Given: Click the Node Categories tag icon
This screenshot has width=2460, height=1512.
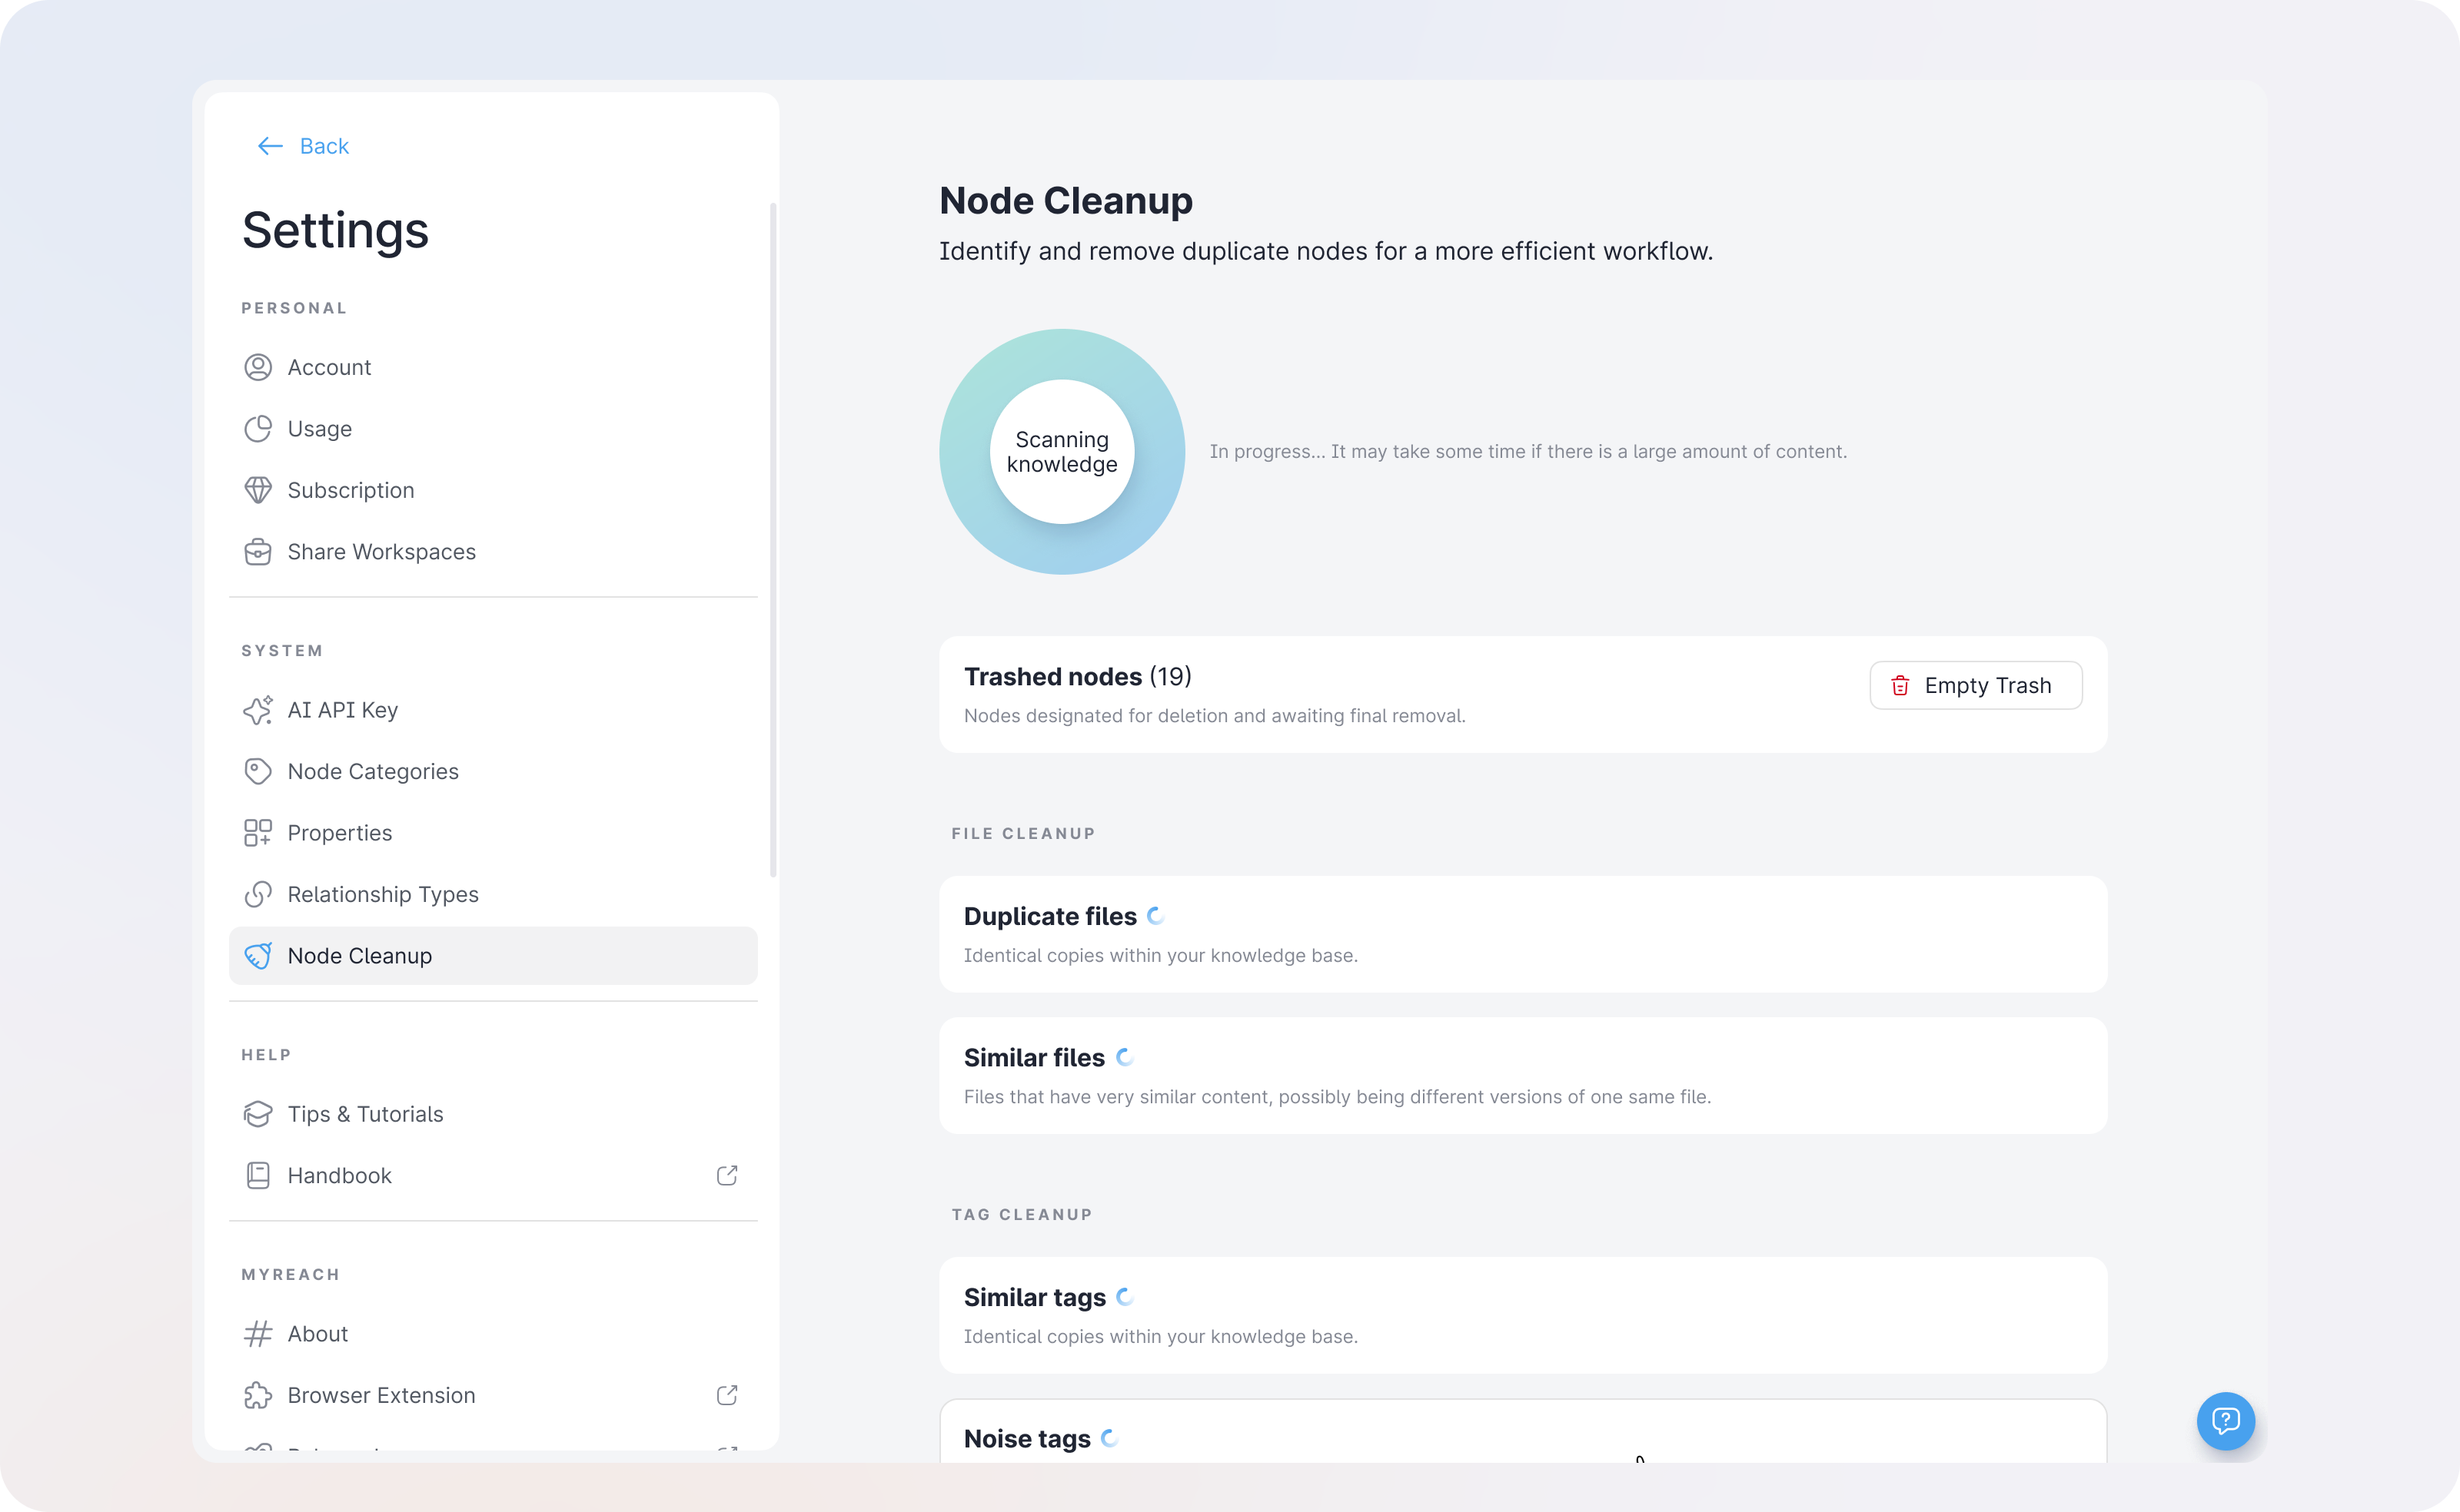Looking at the screenshot, I should [258, 771].
